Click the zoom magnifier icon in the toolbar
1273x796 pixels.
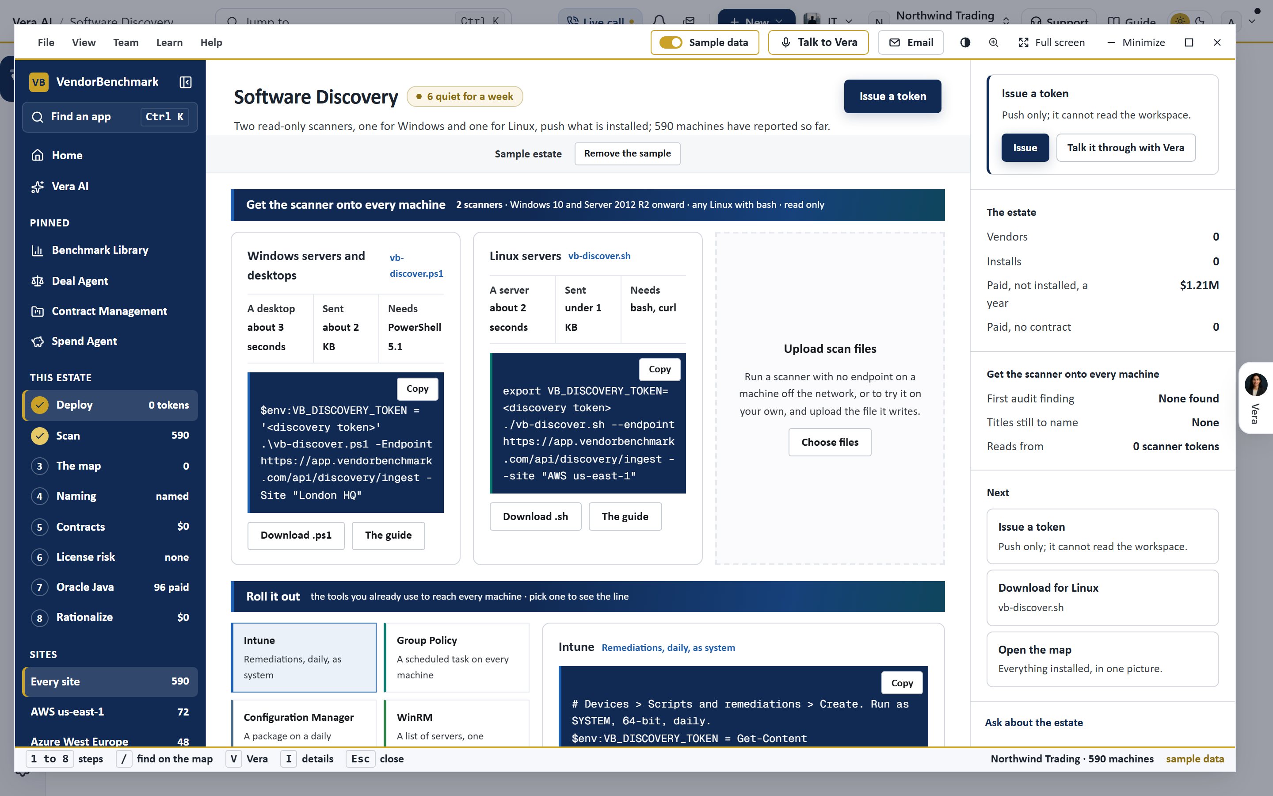993,42
